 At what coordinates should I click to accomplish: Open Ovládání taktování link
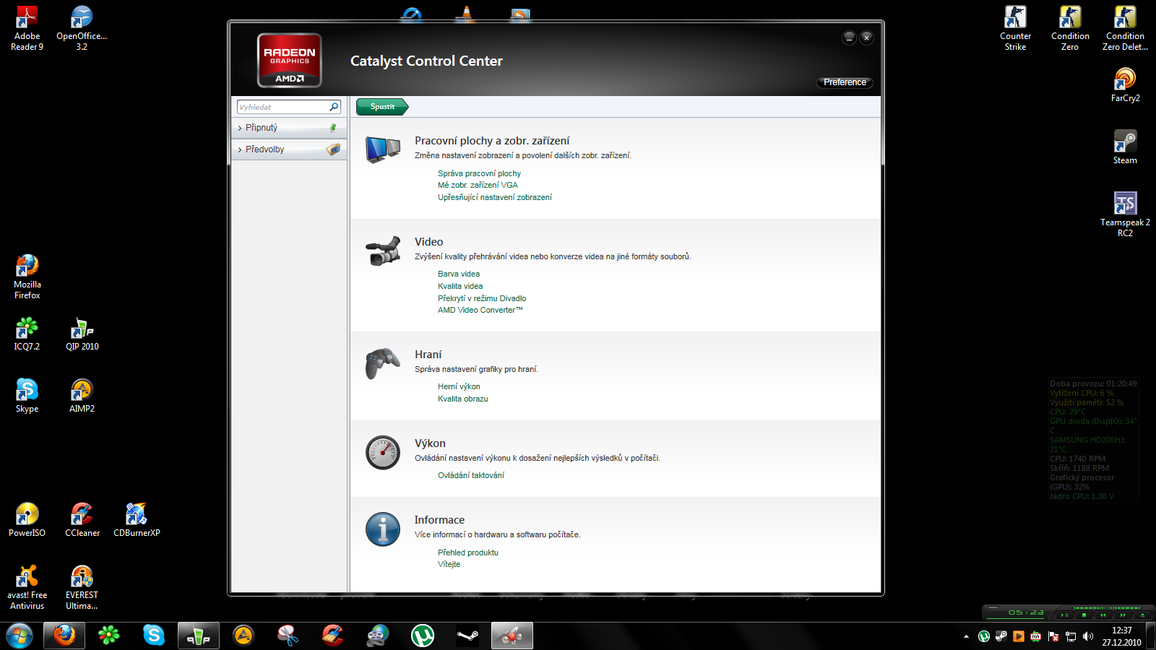click(x=471, y=475)
